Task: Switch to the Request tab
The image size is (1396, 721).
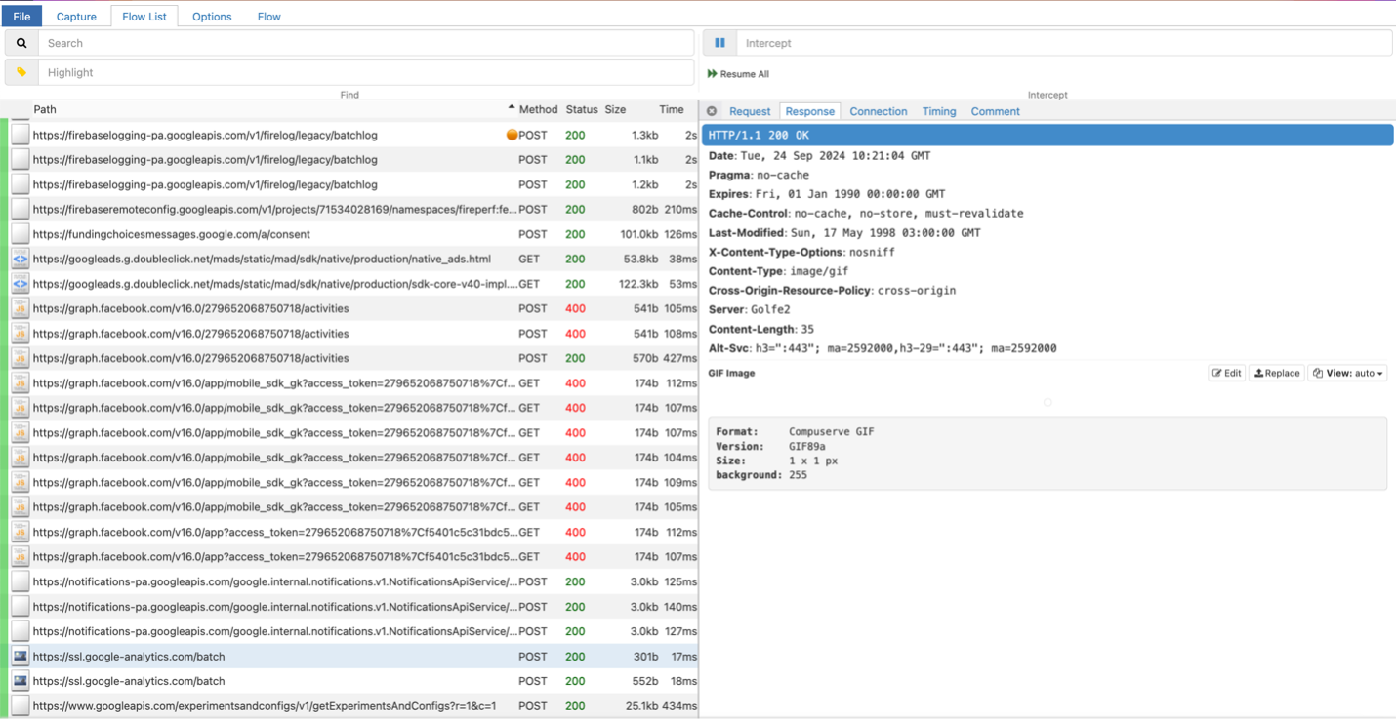Action: click(x=749, y=111)
